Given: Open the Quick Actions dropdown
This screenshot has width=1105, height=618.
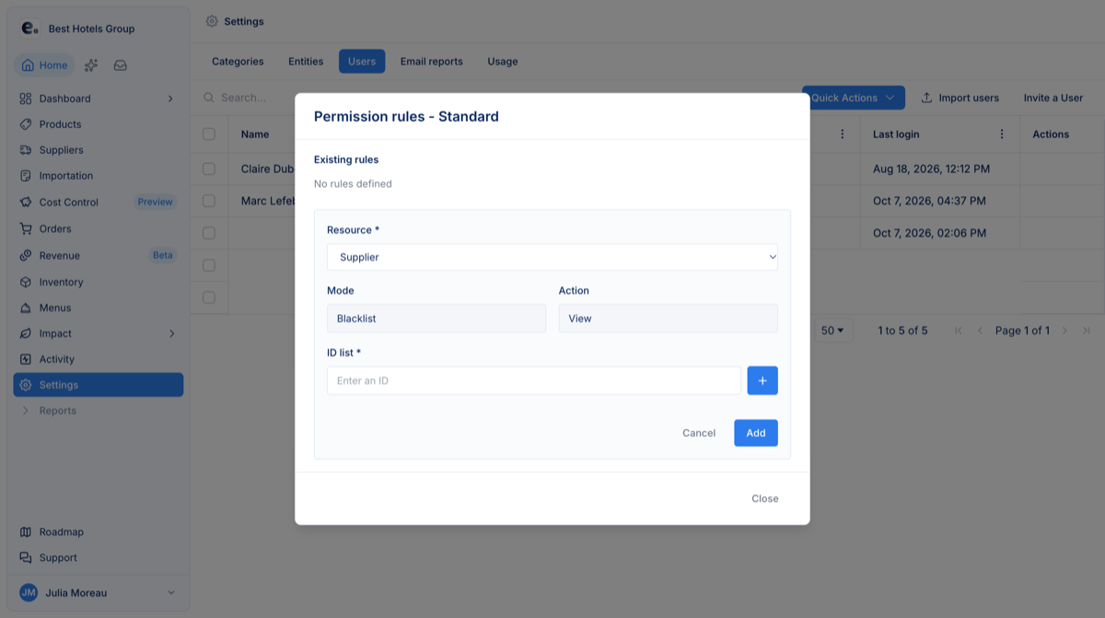Looking at the screenshot, I should pyautogui.click(x=853, y=98).
